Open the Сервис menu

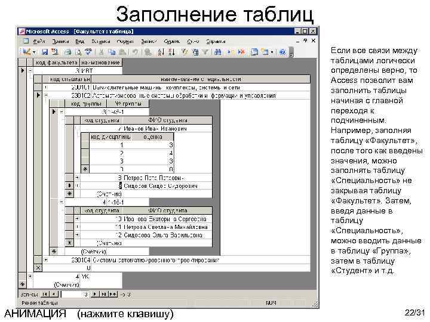pyautogui.click(x=171, y=41)
